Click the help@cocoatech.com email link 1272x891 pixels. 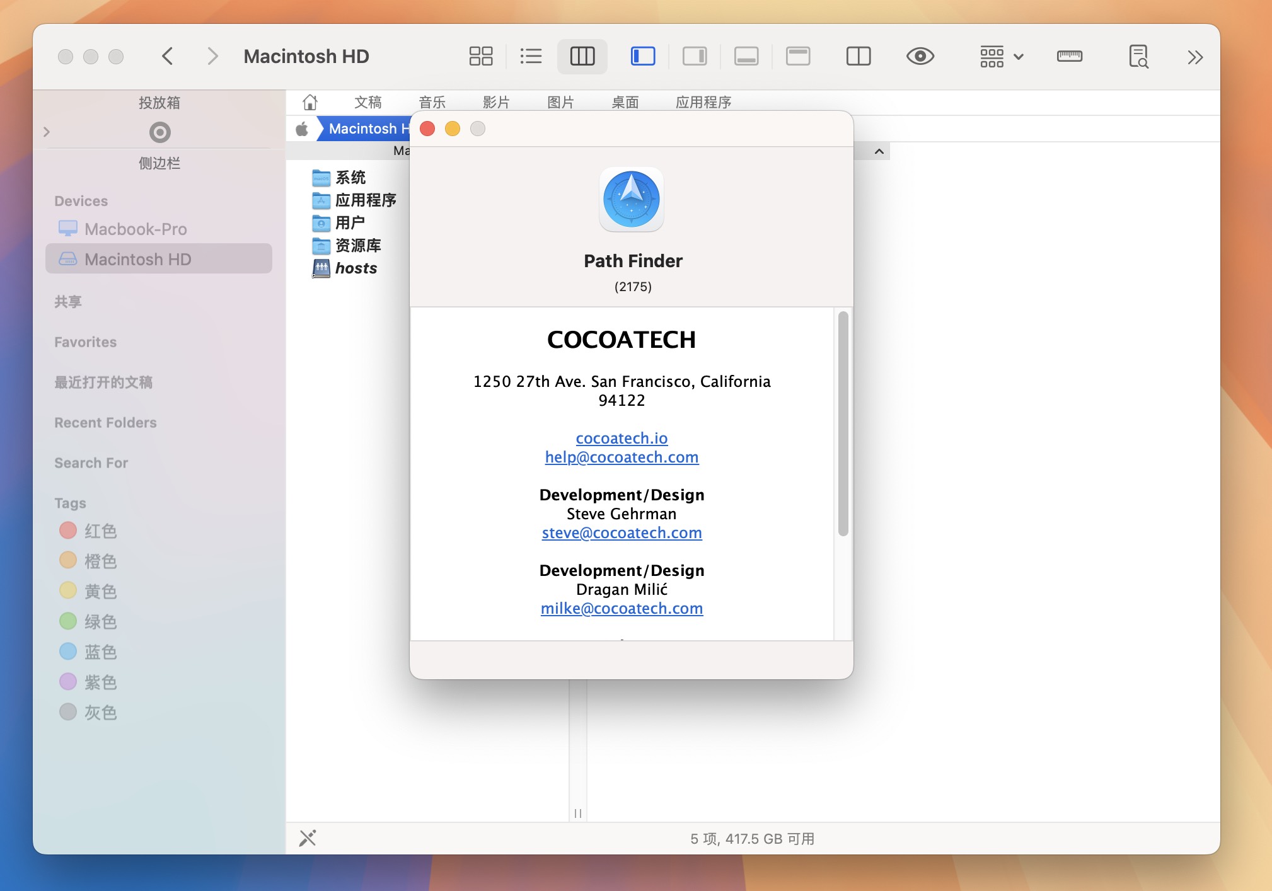(x=622, y=457)
